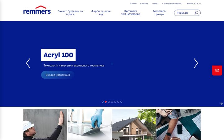Select the first carousel dot

pyautogui.click(x=103, y=102)
